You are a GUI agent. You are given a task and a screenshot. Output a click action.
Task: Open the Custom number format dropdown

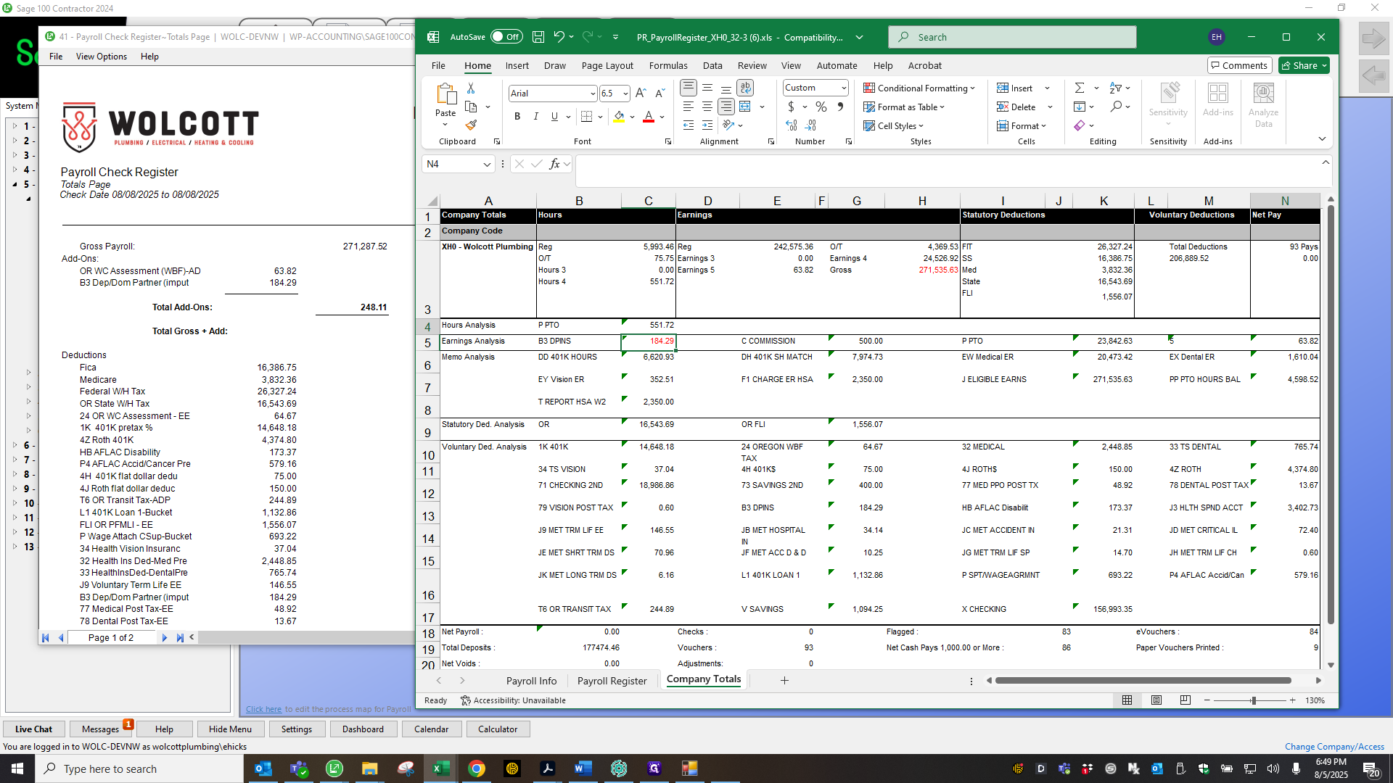pyautogui.click(x=844, y=88)
